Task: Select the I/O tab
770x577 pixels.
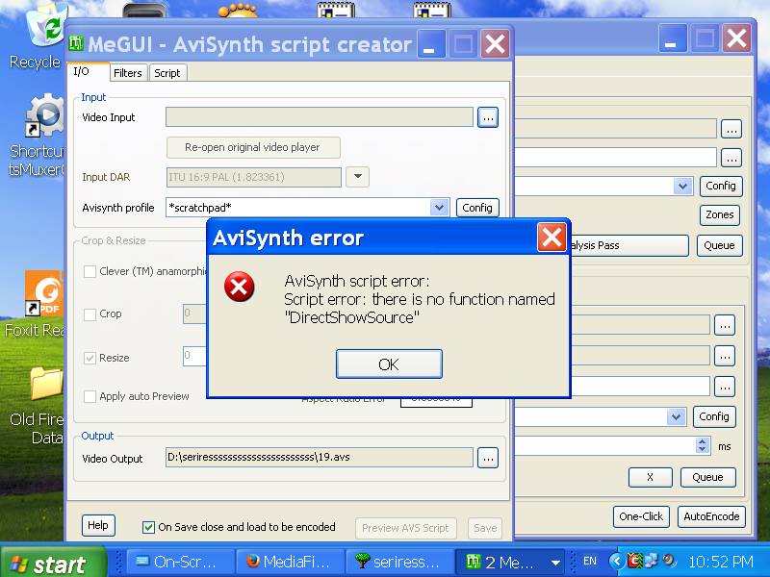Action: tap(88, 71)
